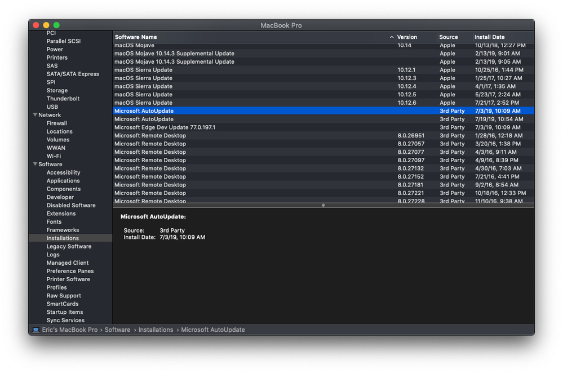563x373 pixels.
Task: Select Microsoft AutoUpdate row dated 7/19/19
Action: tap(323, 119)
